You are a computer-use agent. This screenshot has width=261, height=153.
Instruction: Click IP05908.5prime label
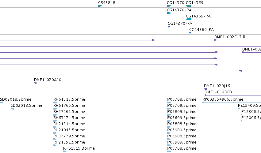pyautogui.click(x=182, y=136)
